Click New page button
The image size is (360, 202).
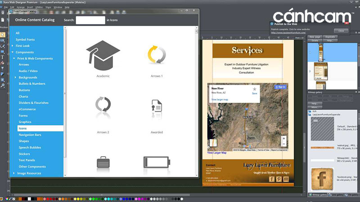point(315,37)
